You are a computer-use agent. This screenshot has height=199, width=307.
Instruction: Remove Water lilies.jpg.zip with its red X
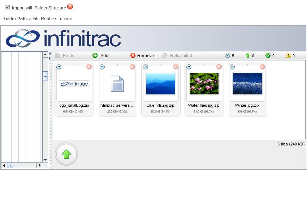click(x=219, y=67)
